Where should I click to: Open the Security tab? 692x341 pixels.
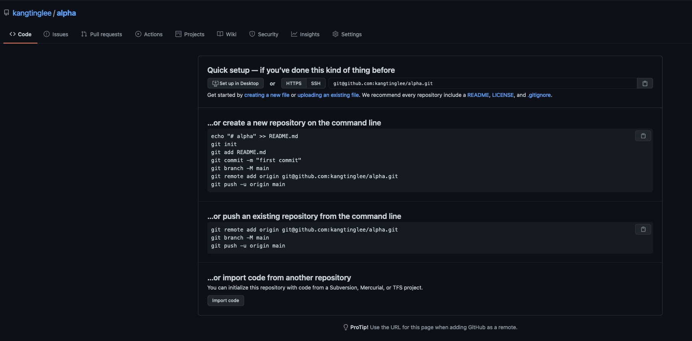(x=264, y=34)
